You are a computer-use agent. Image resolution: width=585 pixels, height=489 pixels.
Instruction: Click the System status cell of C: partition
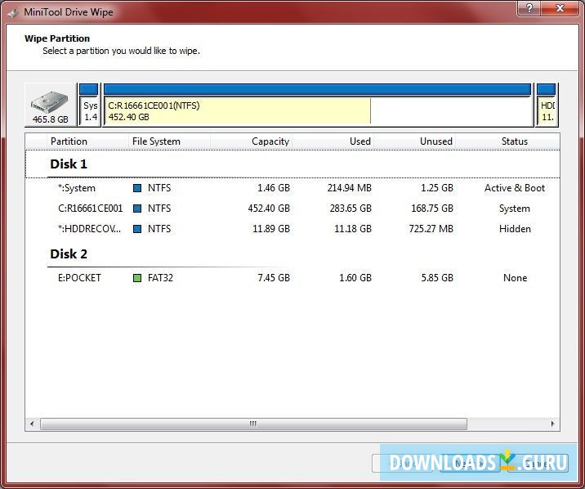pos(515,209)
